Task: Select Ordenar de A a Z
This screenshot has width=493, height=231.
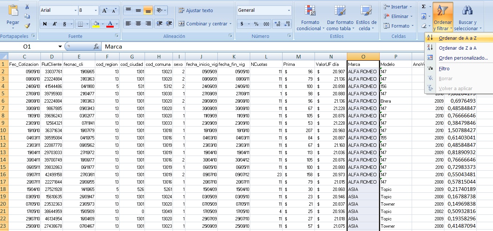Action: [x=456, y=37]
